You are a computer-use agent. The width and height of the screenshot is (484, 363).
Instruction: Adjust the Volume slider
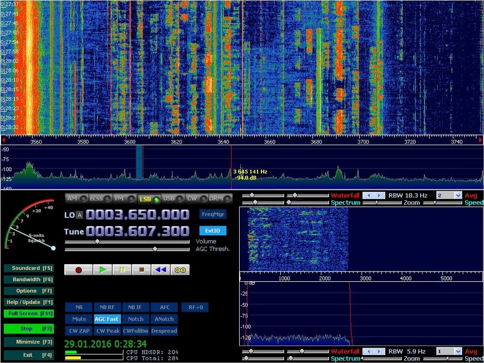click(127, 242)
